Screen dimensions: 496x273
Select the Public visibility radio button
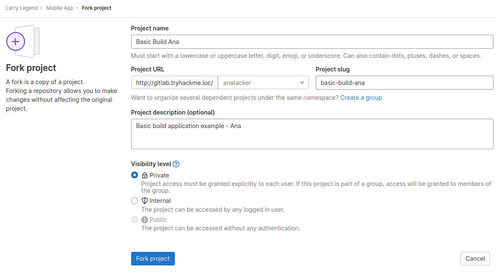pos(134,219)
